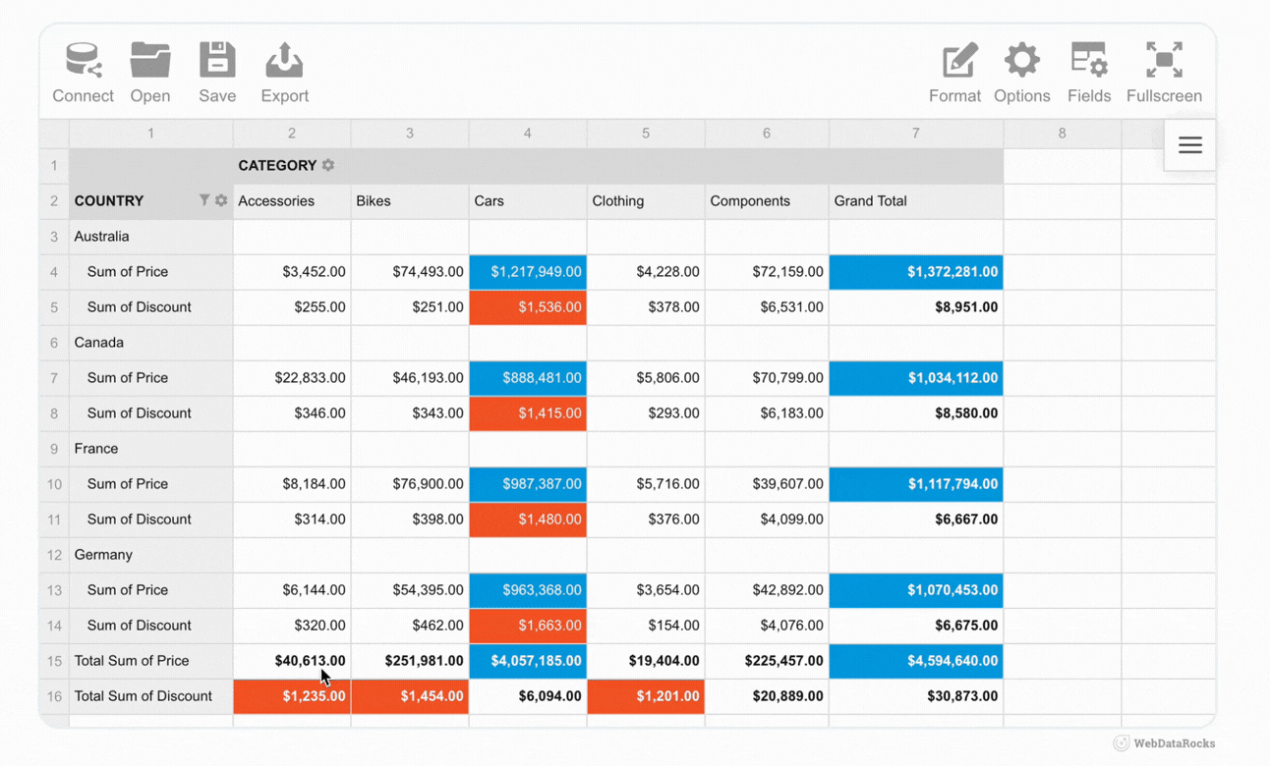
Task: Open the CATEGORY field settings gear
Action: (x=328, y=165)
